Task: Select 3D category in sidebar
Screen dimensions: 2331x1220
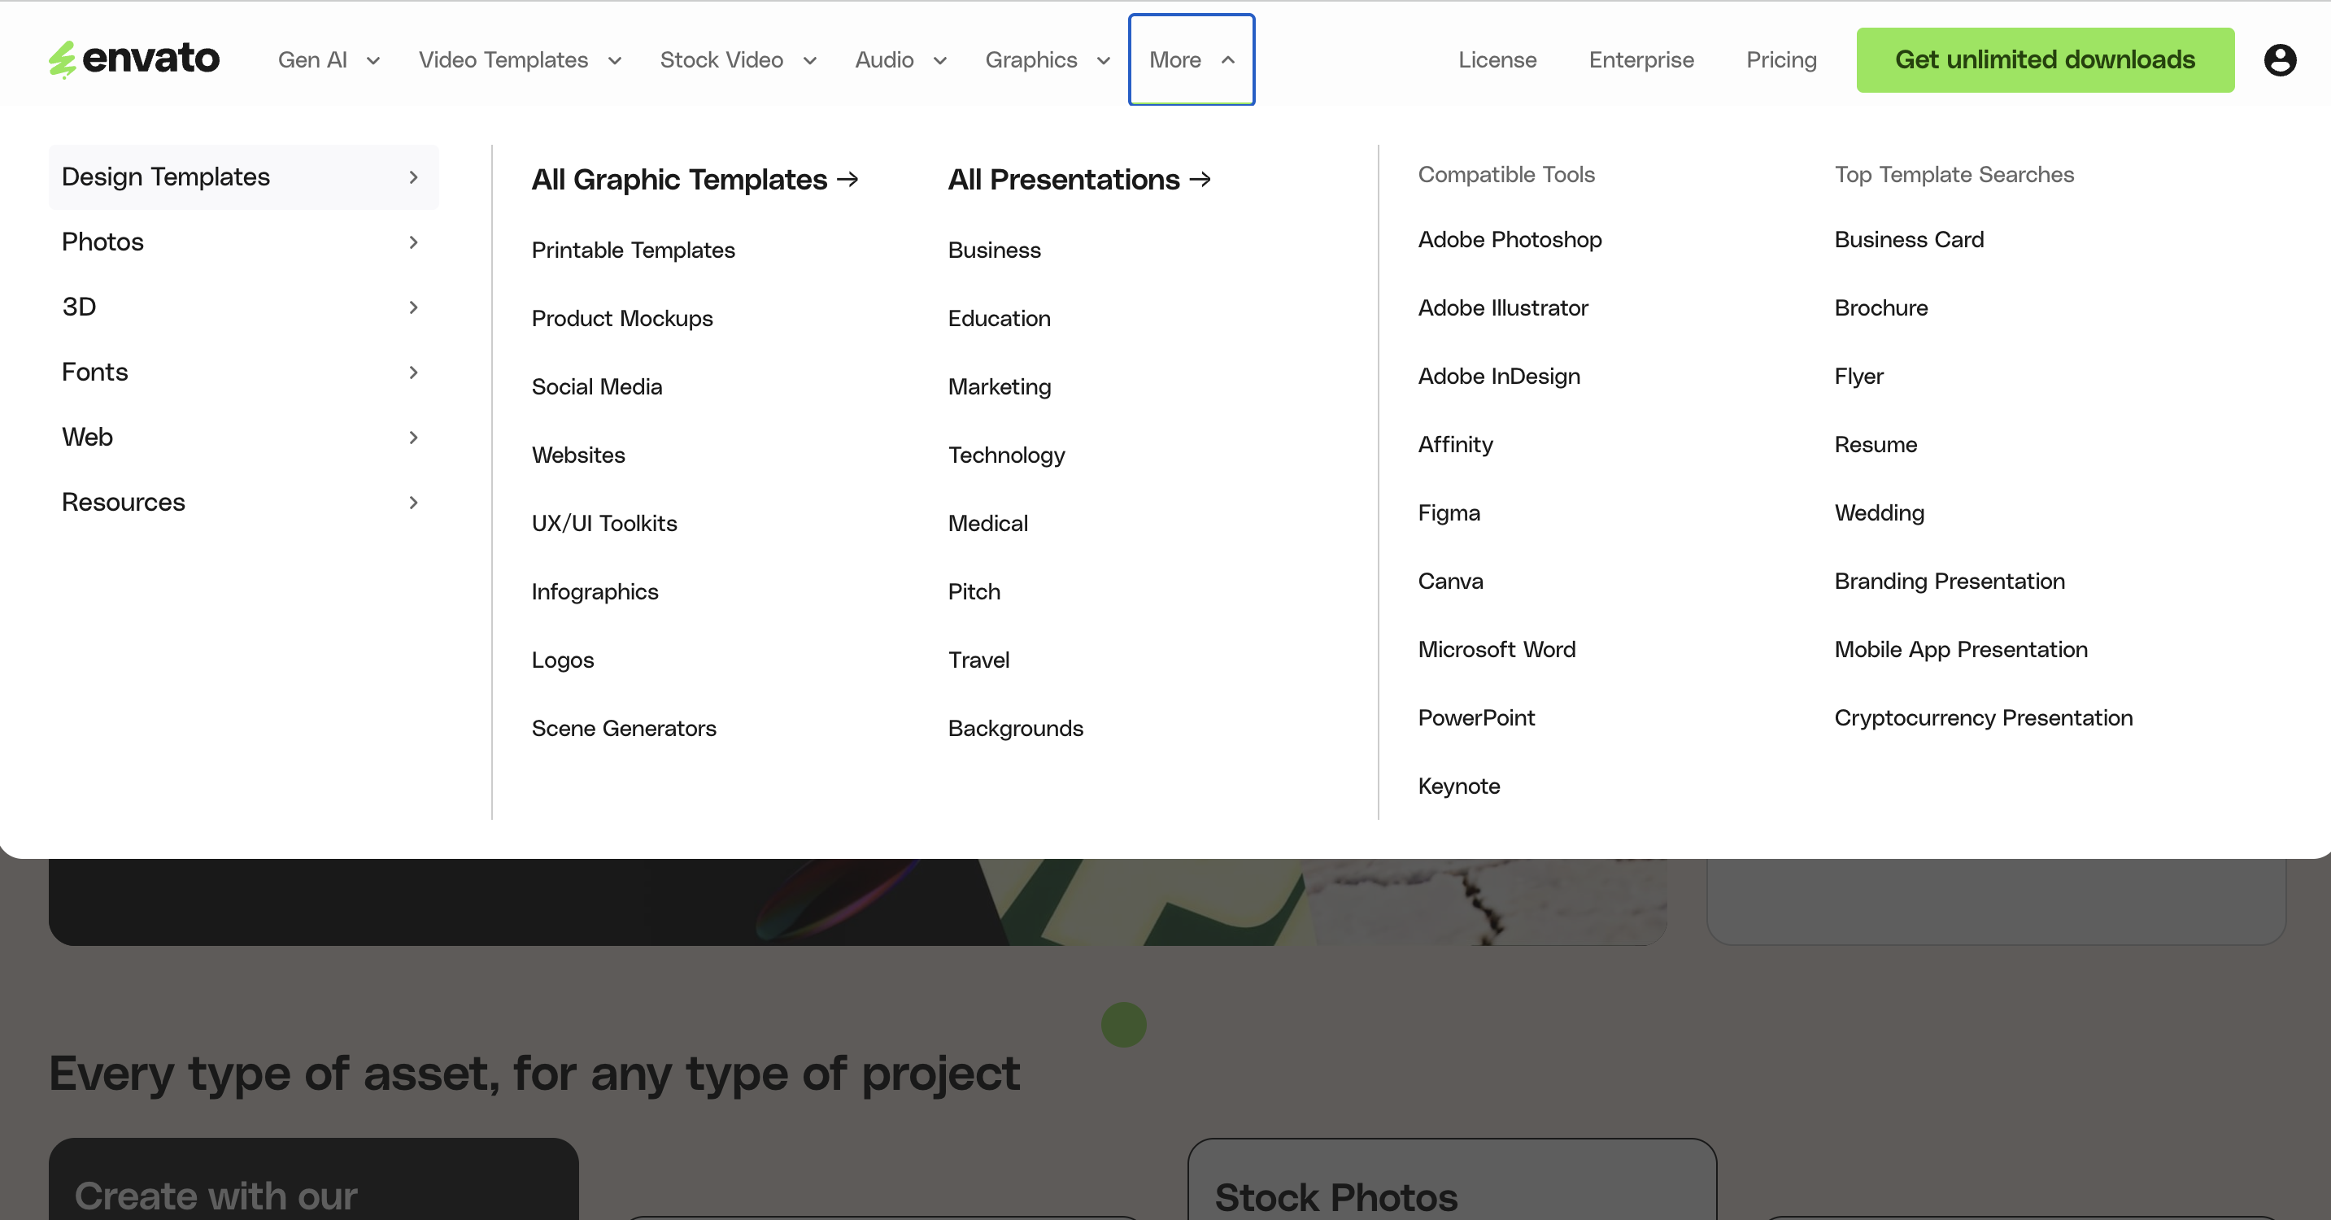Action: coord(243,307)
